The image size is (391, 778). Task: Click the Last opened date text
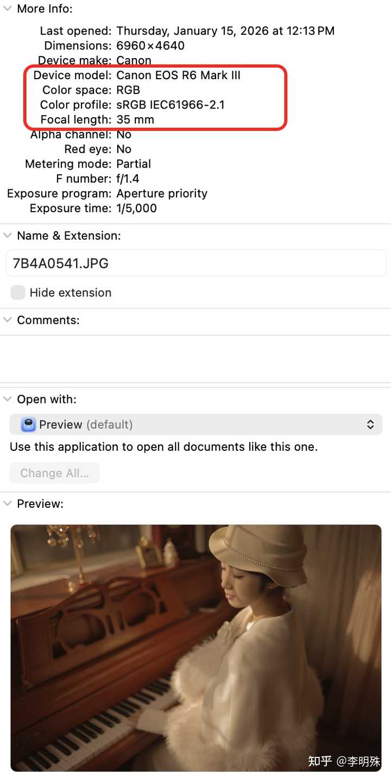[x=225, y=31]
